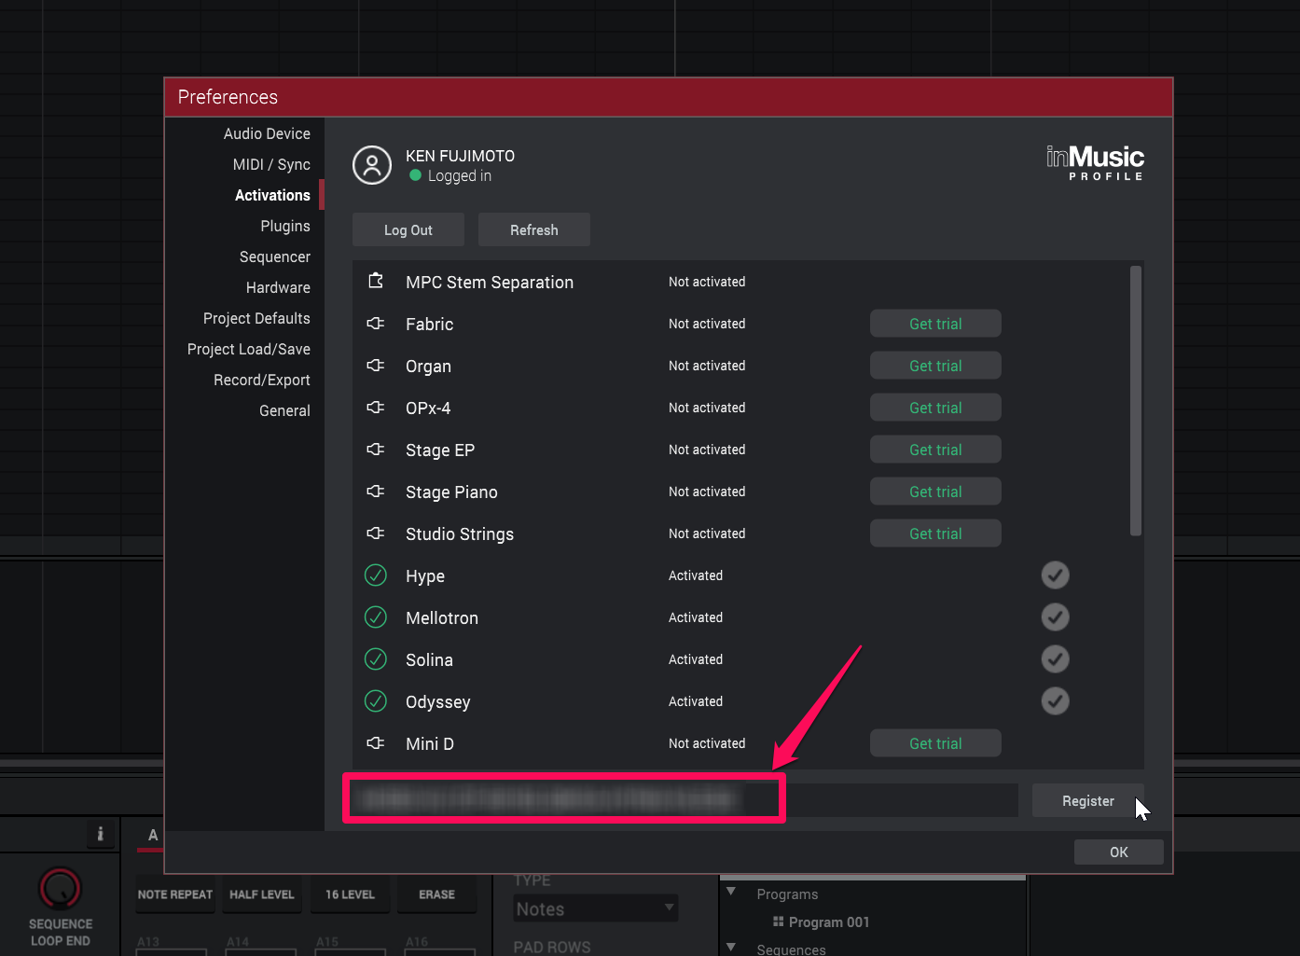
Task: Toggle the gray checkmark for Solina
Action: [x=1056, y=659]
